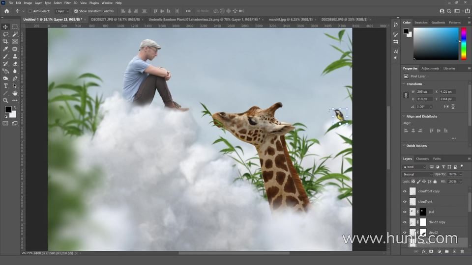This screenshot has height=265, width=472.
Task: Delete layer using the trash icon
Action: tap(462, 251)
